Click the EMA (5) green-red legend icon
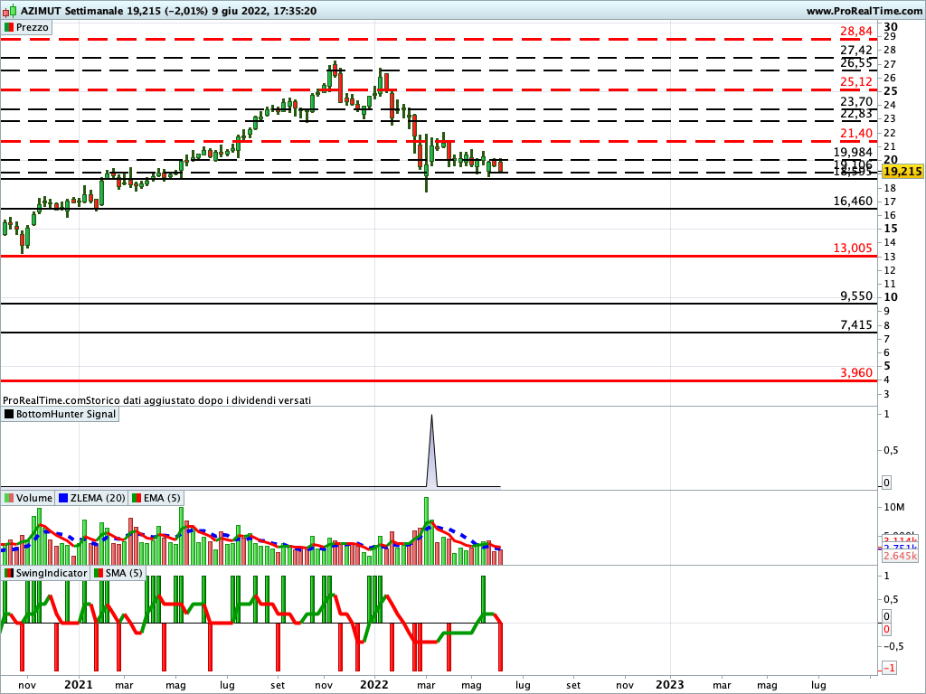926x694 pixels. pyautogui.click(x=137, y=498)
